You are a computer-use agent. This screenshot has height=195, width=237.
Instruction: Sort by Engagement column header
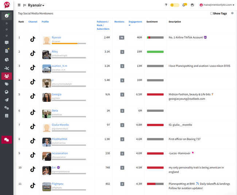pyautogui.click(x=135, y=22)
